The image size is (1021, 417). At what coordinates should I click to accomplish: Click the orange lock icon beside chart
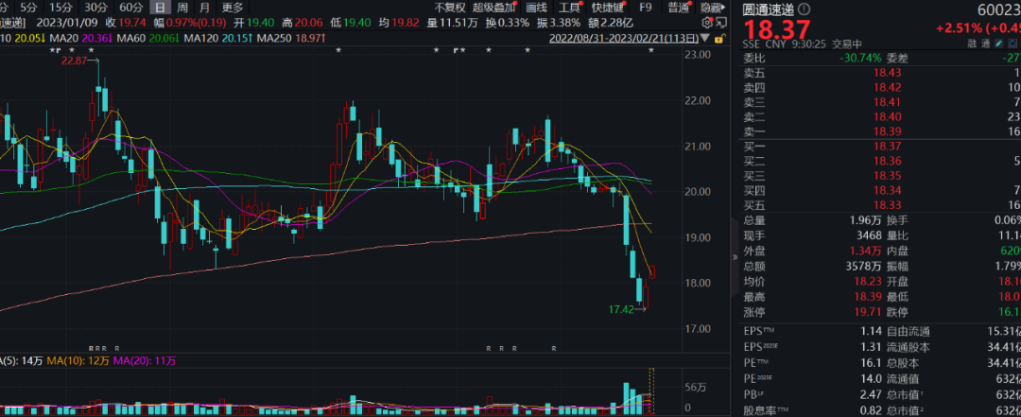pyautogui.click(x=719, y=38)
